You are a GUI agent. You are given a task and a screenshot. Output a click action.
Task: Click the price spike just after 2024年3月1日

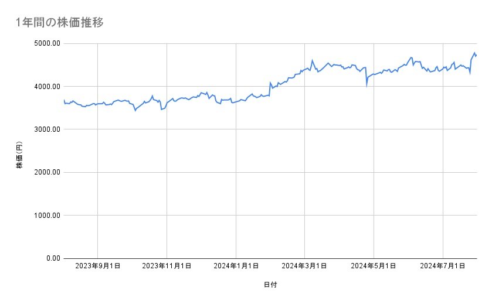pyautogui.click(x=312, y=60)
